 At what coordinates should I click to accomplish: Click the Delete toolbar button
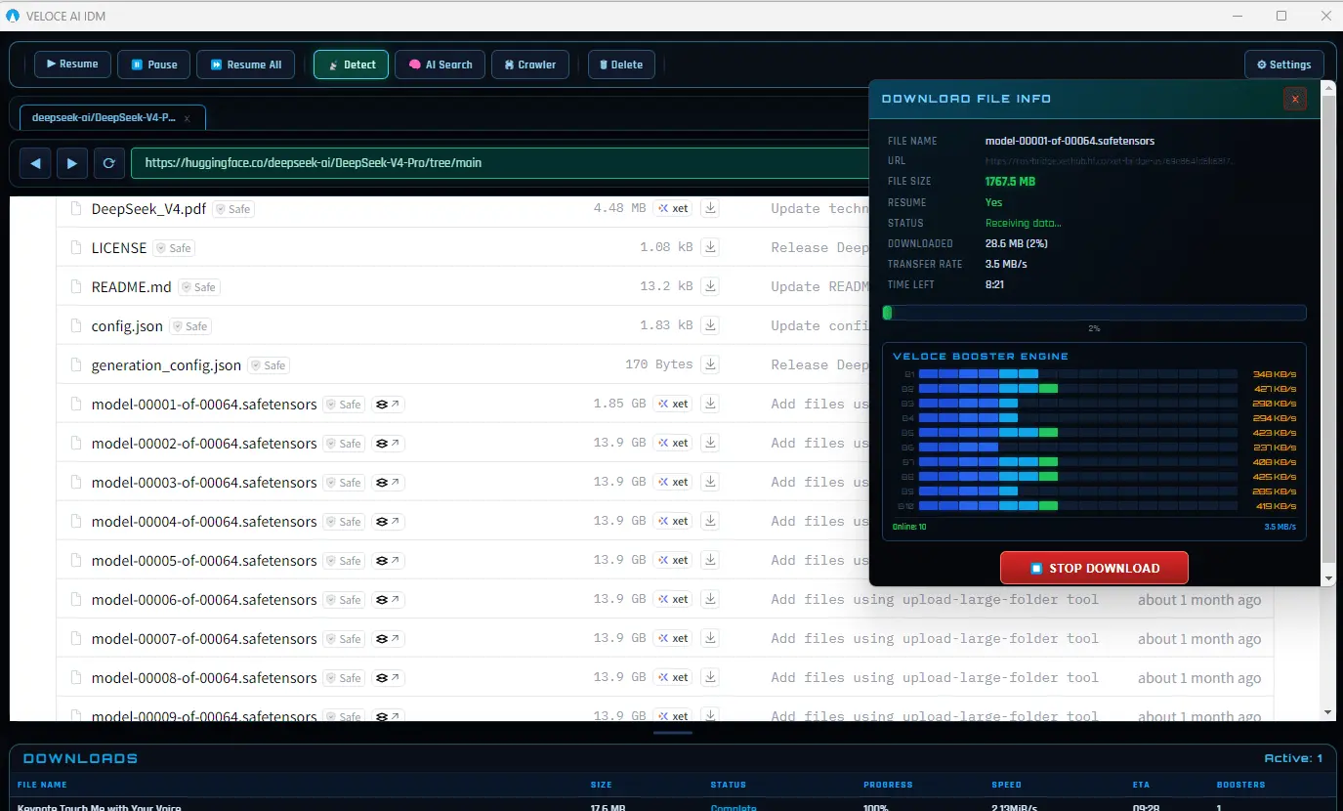(621, 64)
